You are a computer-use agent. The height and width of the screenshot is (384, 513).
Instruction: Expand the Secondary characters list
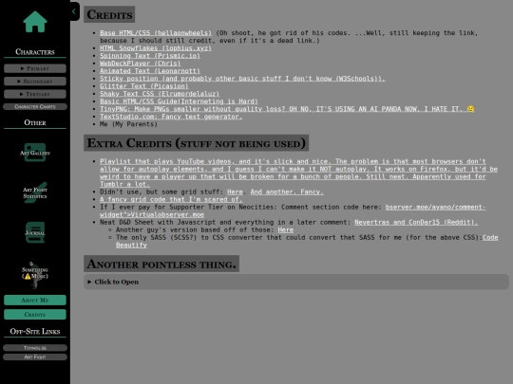pyautogui.click(x=35, y=81)
